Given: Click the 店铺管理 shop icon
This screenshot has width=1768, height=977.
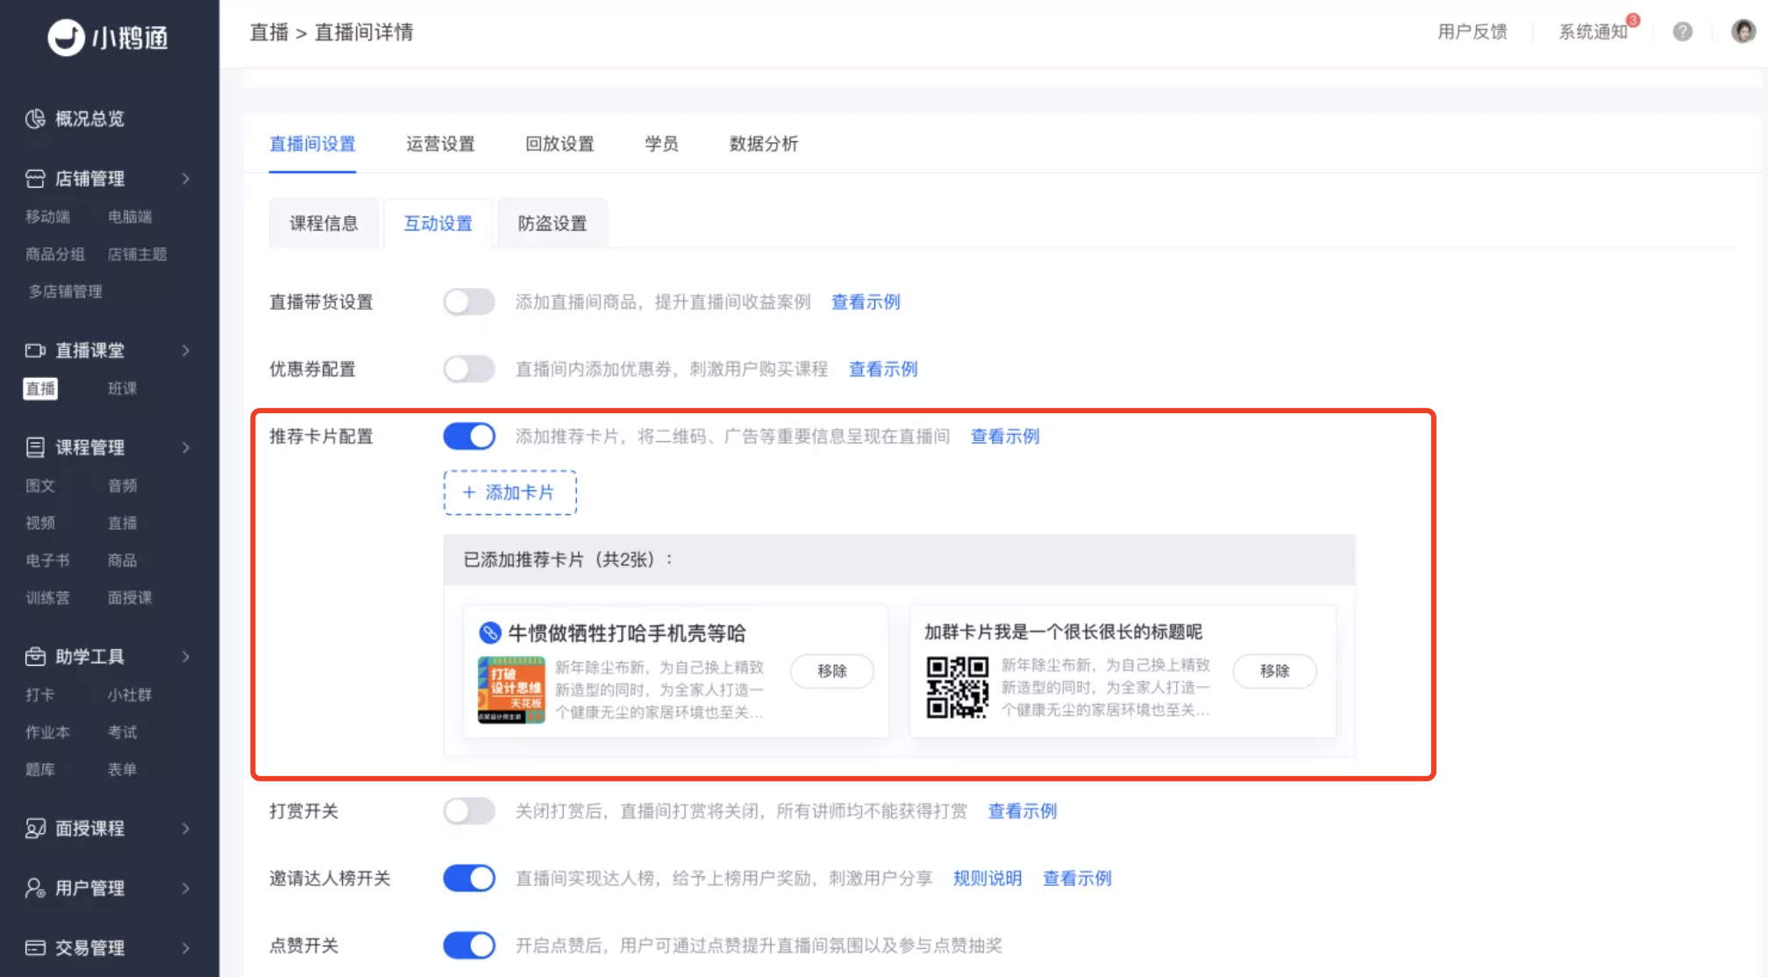Looking at the screenshot, I should 35,179.
